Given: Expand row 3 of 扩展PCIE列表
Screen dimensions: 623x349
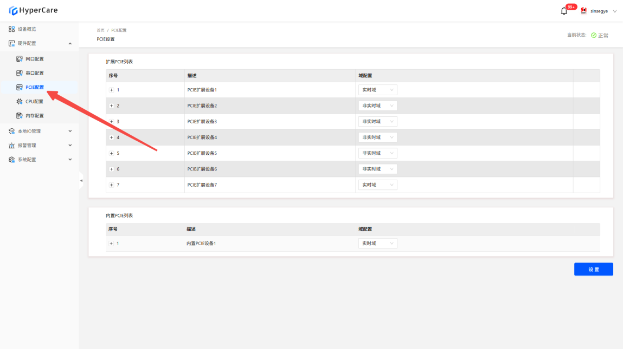Looking at the screenshot, I should (112, 122).
